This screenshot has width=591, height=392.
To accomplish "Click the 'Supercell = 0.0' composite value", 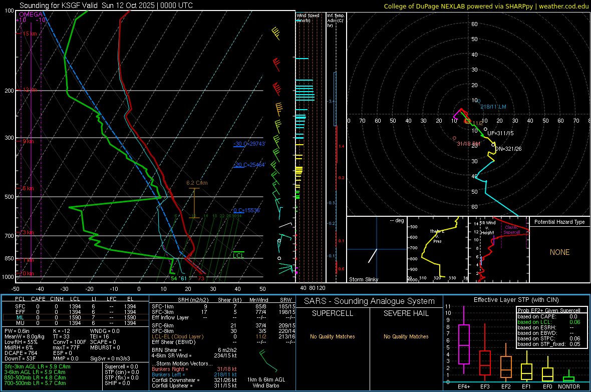I will click(121, 366).
